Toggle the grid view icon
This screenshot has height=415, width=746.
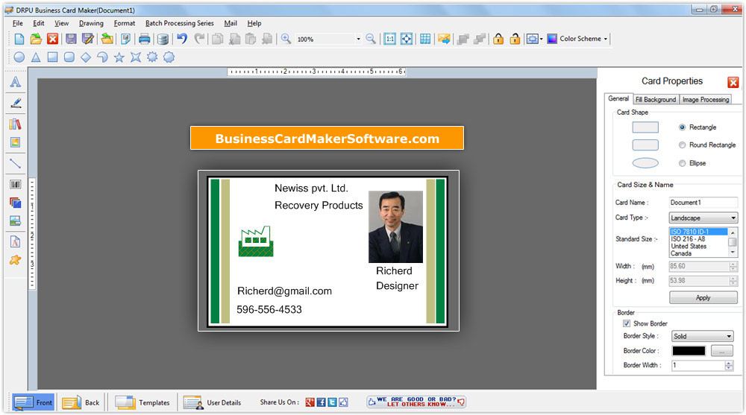point(425,39)
